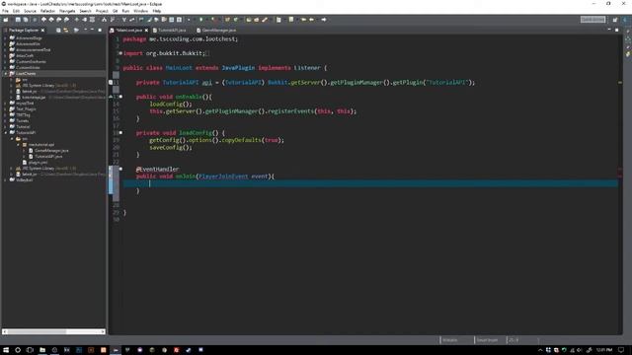Maximize the editor area
The width and height of the screenshot is (632, 355).
click(616, 31)
